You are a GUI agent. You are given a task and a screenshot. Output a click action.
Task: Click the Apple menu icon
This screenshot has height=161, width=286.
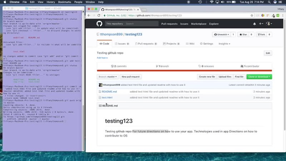tap(5, 2)
